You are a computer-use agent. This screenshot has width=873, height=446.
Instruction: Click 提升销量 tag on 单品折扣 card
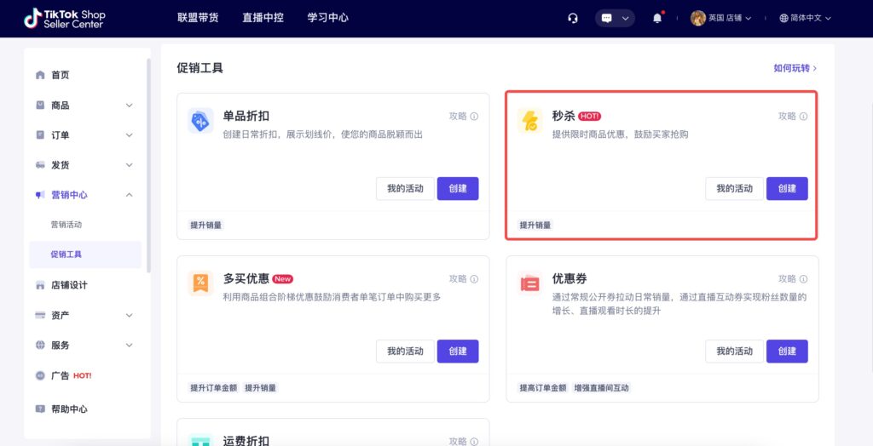coord(206,226)
